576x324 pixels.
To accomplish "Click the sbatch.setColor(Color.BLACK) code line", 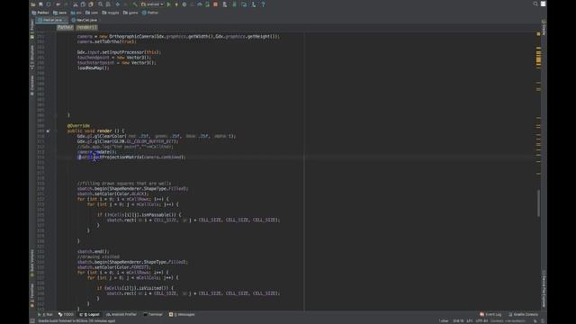I will (112, 193).
